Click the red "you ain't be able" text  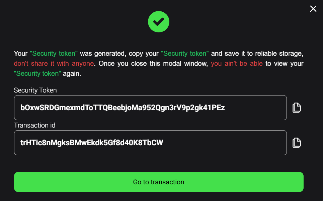(237, 63)
